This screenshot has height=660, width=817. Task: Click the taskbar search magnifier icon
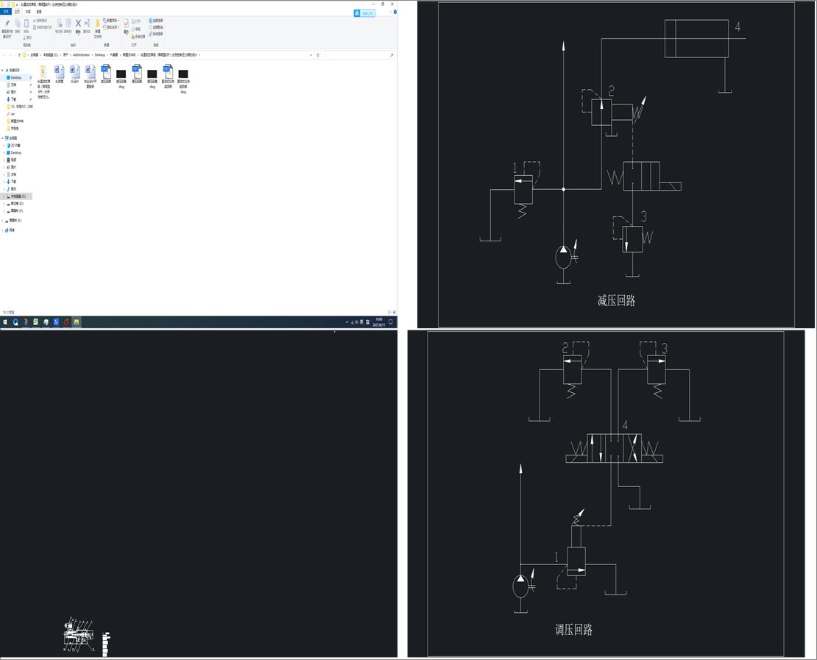point(15,322)
